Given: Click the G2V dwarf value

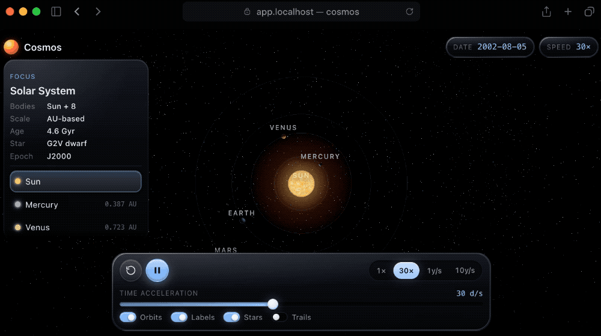Looking at the screenshot, I should (x=67, y=144).
